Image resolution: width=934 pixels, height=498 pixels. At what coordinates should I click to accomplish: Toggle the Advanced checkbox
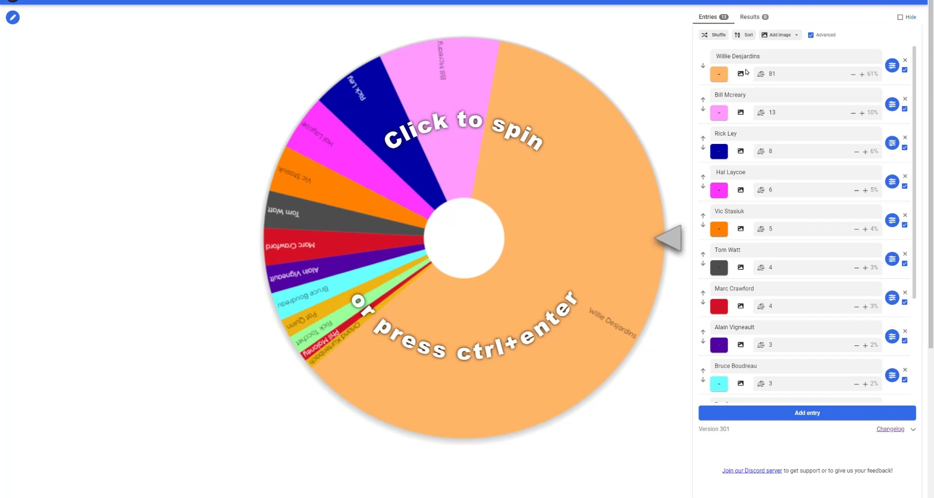[x=810, y=35]
